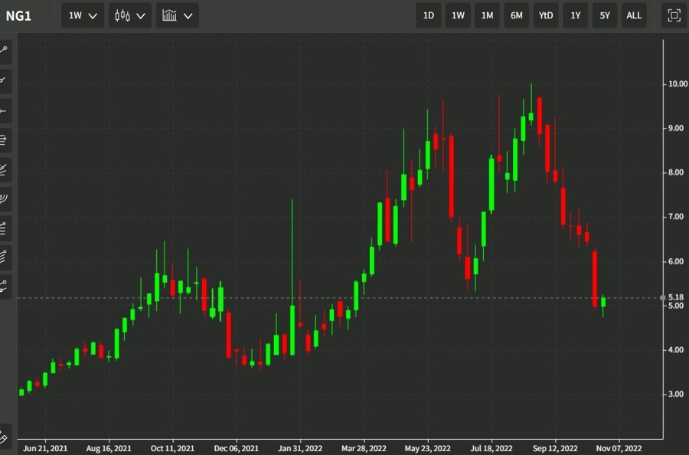Viewport: 689px width, 455px height.
Task: Click the 3.00 price axis label
Action: (x=675, y=394)
